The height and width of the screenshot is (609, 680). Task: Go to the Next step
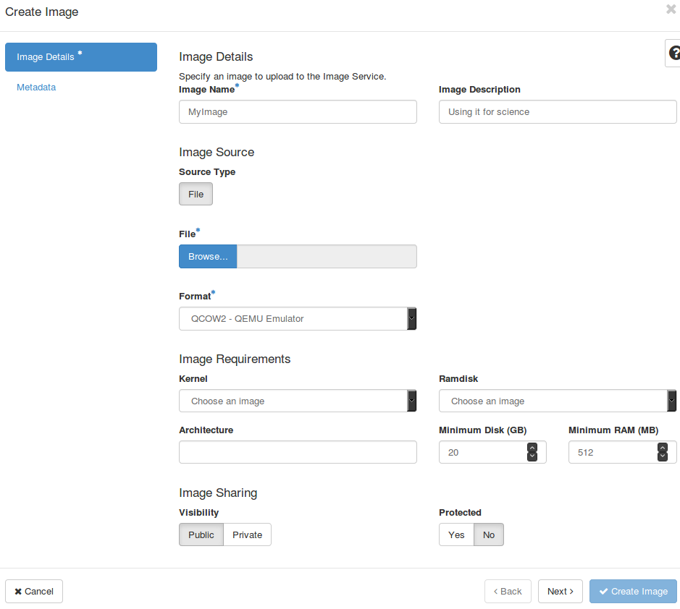pyautogui.click(x=561, y=591)
